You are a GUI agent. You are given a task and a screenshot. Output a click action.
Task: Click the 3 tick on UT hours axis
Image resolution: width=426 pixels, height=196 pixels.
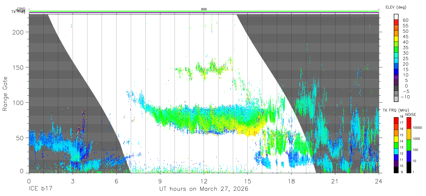click(73, 181)
